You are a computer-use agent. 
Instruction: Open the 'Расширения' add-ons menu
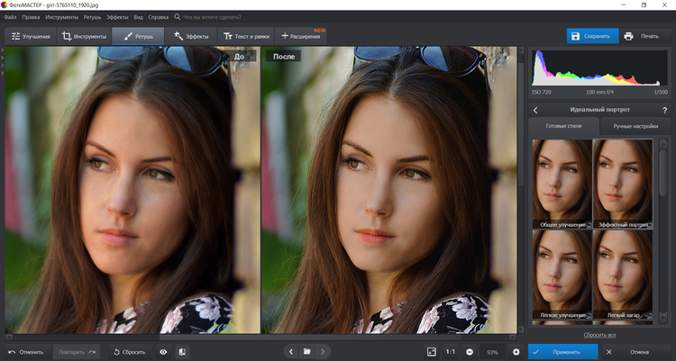(303, 36)
